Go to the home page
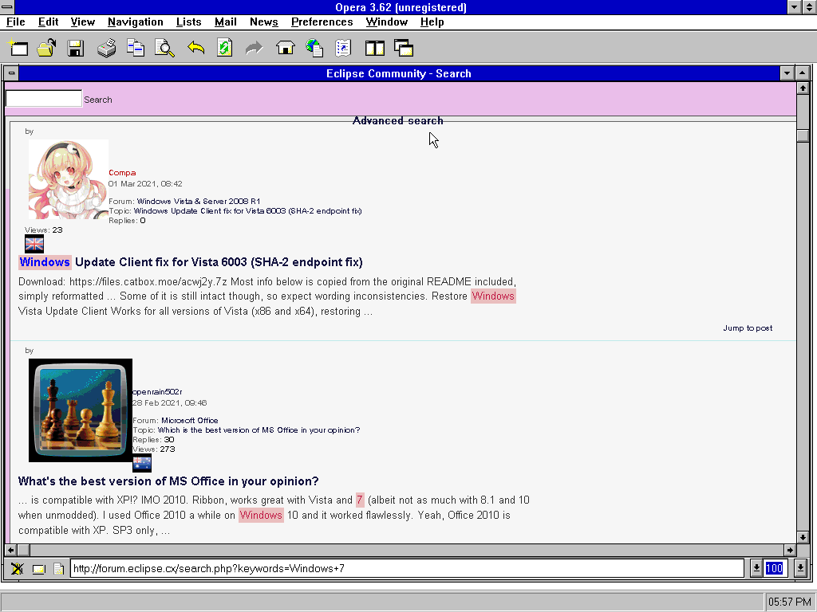 click(284, 48)
